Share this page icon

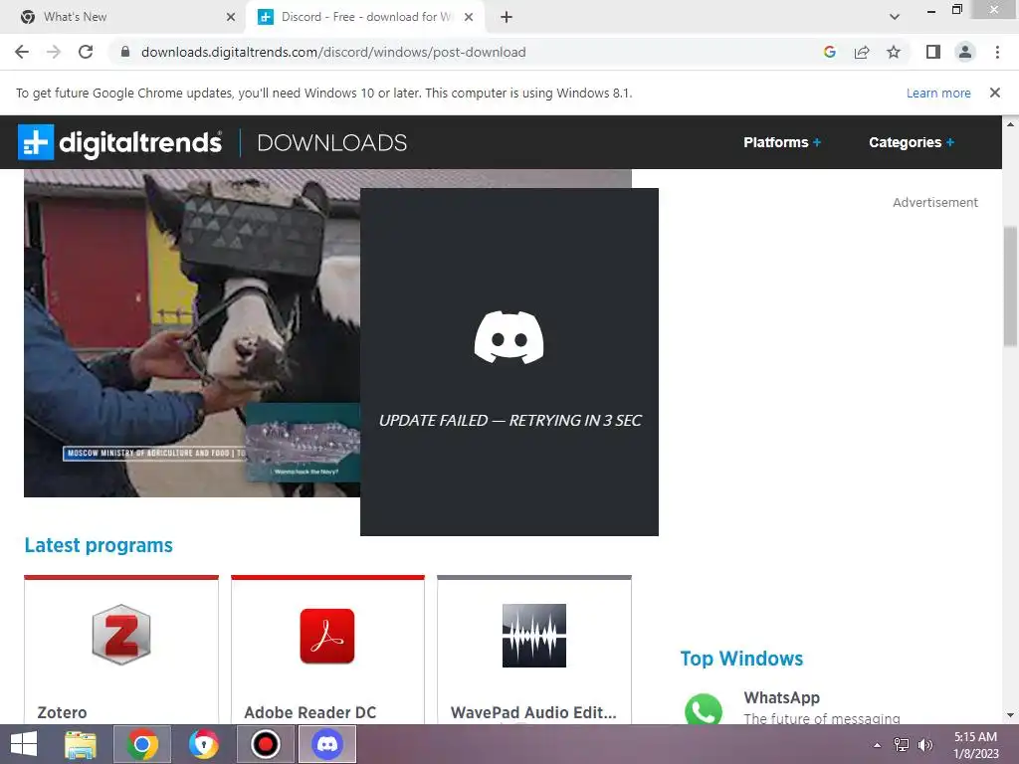click(862, 52)
